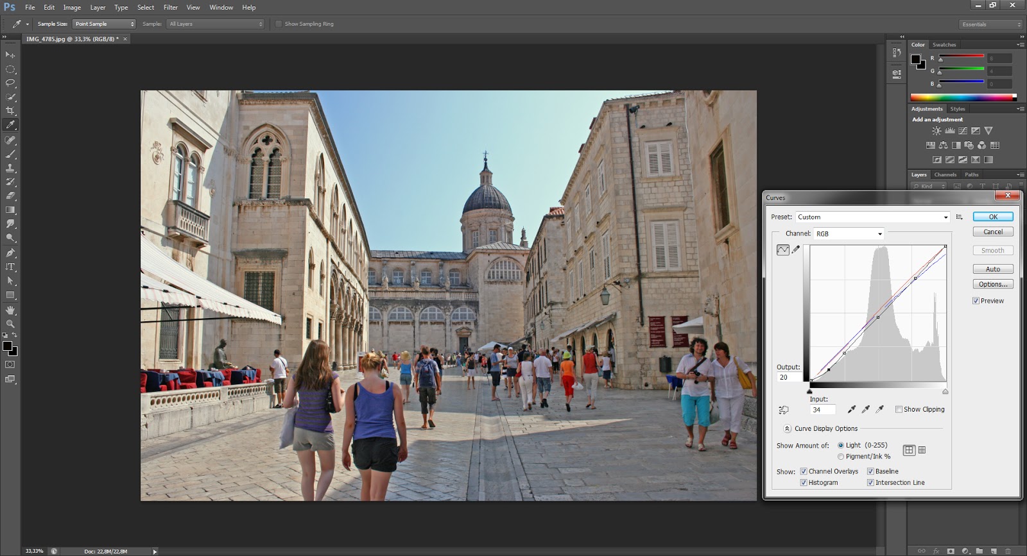Open the Image menu
This screenshot has height=556, width=1027.
72,8
